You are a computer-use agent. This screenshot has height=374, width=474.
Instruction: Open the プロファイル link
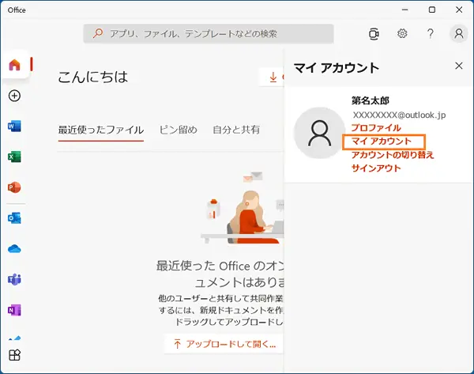pyautogui.click(x=376, y=127)
